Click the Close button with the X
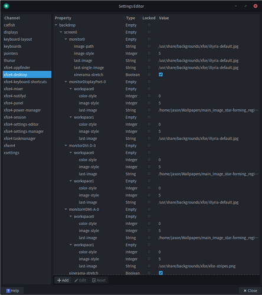The height and width of the screenshot is (295, 262). (250, 291)
